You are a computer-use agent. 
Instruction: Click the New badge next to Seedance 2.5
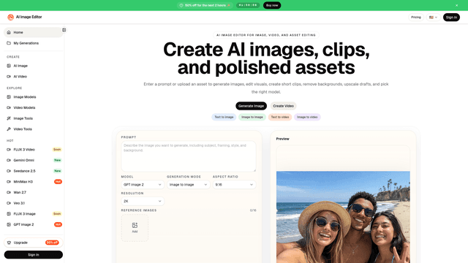coord(57,171)
